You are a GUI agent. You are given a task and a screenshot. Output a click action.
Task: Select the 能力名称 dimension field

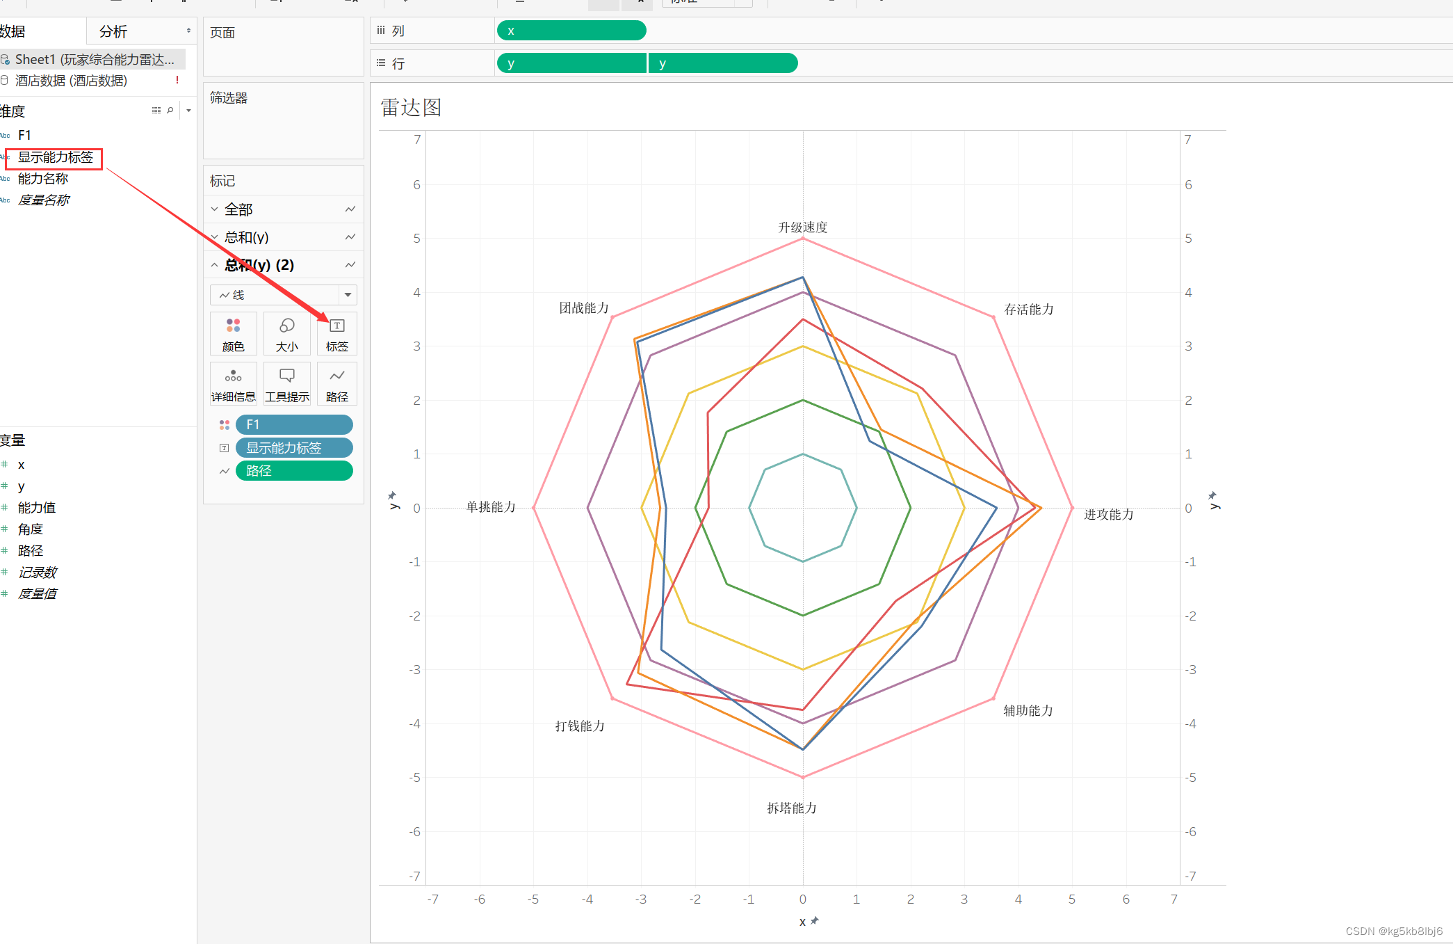pyautogui.click(x=43, y=179)
